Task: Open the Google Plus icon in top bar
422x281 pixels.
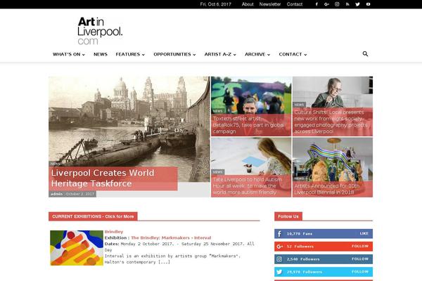Action: [327, 4]
